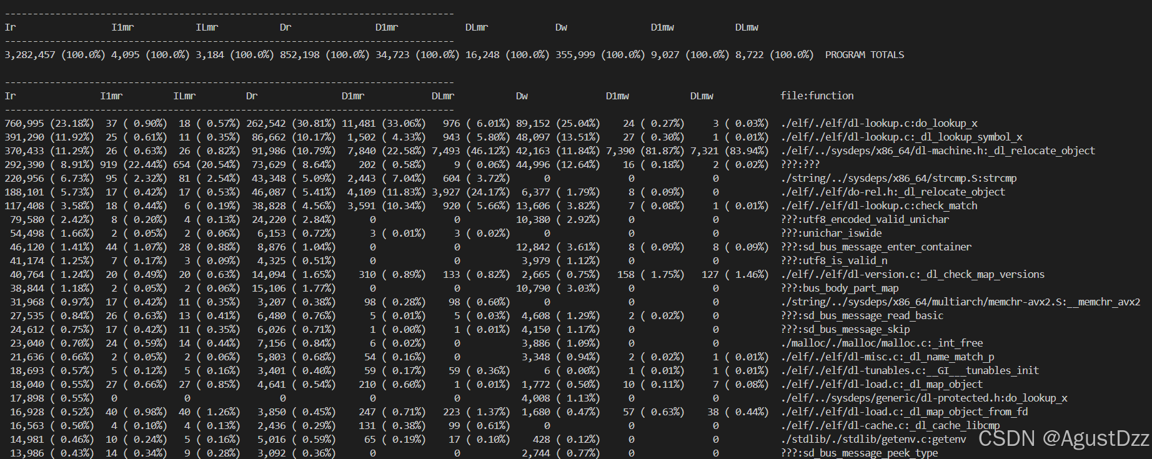Click the do_lookup_x function entry in dl-lookup.c
The image size is (1152, 459).
click(x=879, y=124)
